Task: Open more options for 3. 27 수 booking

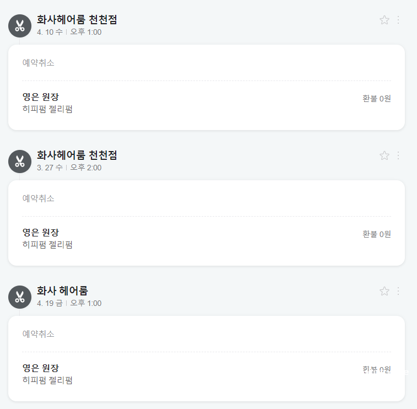Action: pos(398,155)
